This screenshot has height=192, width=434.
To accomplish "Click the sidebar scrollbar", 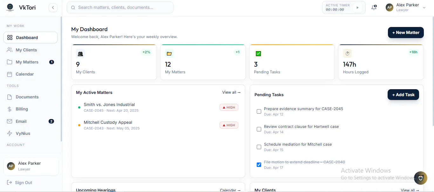I will click(61, 79).
